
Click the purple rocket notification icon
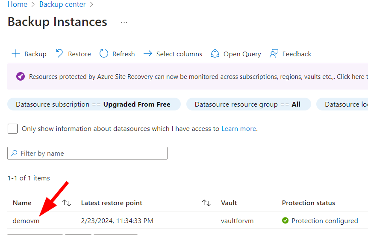pyautogui.click(x=21, y=77)
